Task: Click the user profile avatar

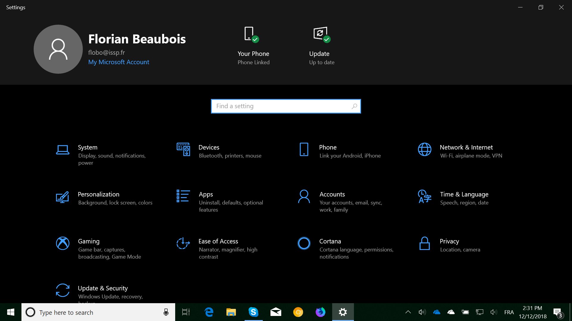Action: 58,49
